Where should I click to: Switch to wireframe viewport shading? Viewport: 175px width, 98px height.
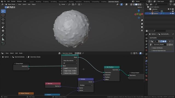pyautogui.click(x=134, y=4)
